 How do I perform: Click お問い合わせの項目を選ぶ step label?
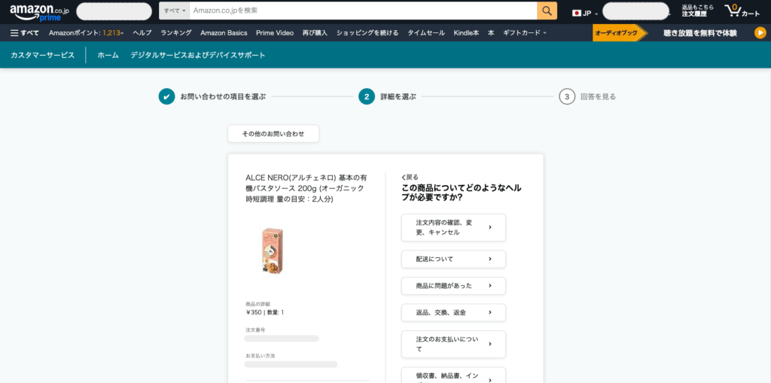(223, 97)
